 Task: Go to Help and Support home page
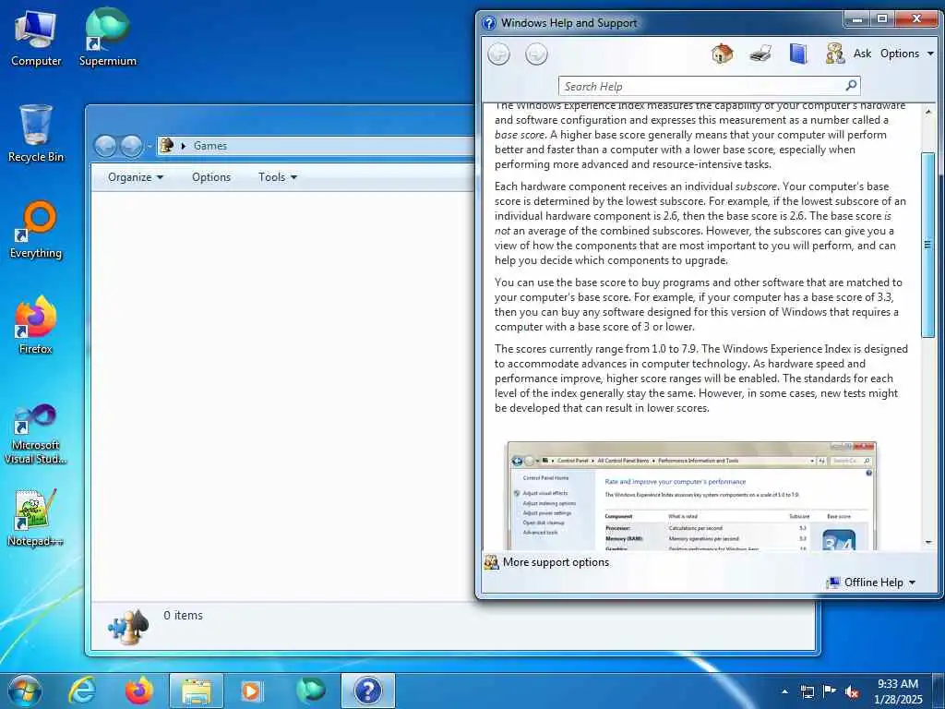[722, 54]
